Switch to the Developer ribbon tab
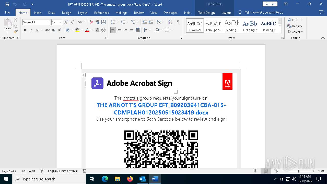The width and height of the screenshot is (327, 184). tap(170, 13)
